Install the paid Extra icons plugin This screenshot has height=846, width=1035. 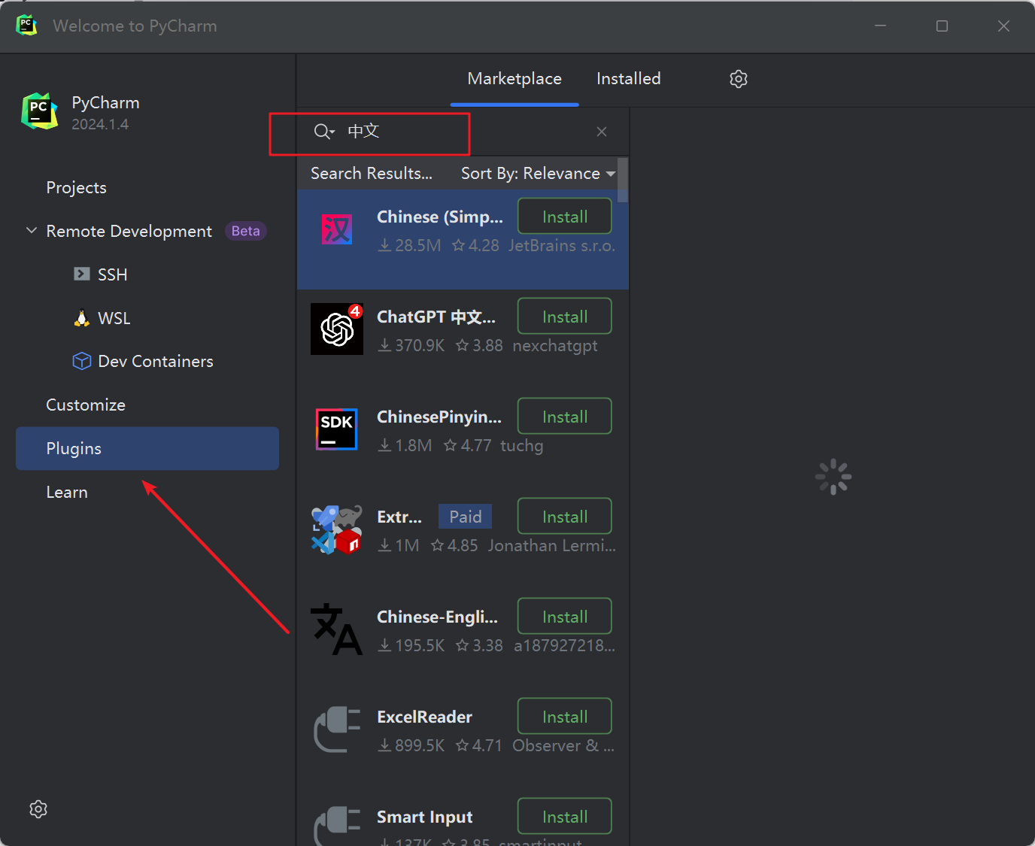565,517
